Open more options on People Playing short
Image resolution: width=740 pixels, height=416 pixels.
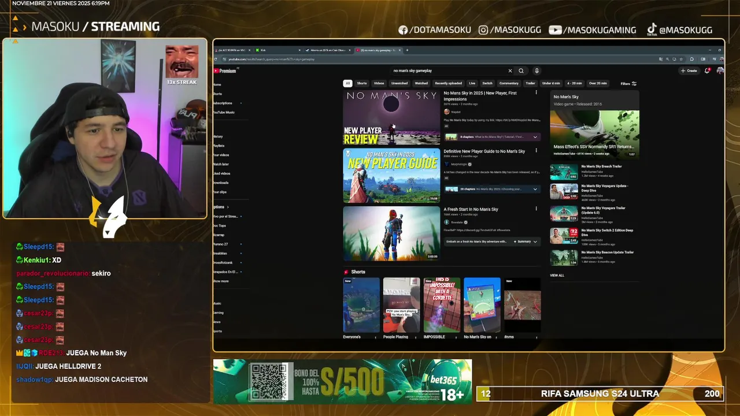(x=416, y=337)
